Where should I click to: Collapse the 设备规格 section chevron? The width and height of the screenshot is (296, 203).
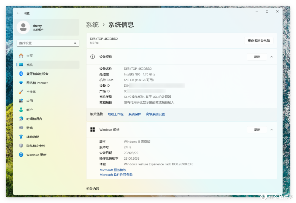tap(271, 57)
